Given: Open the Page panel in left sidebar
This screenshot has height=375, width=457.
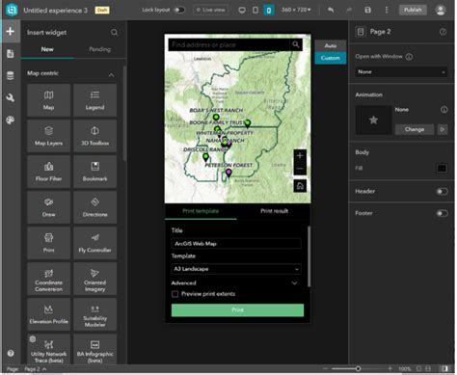Looking at the screenshot, I should tap(11, 54).
